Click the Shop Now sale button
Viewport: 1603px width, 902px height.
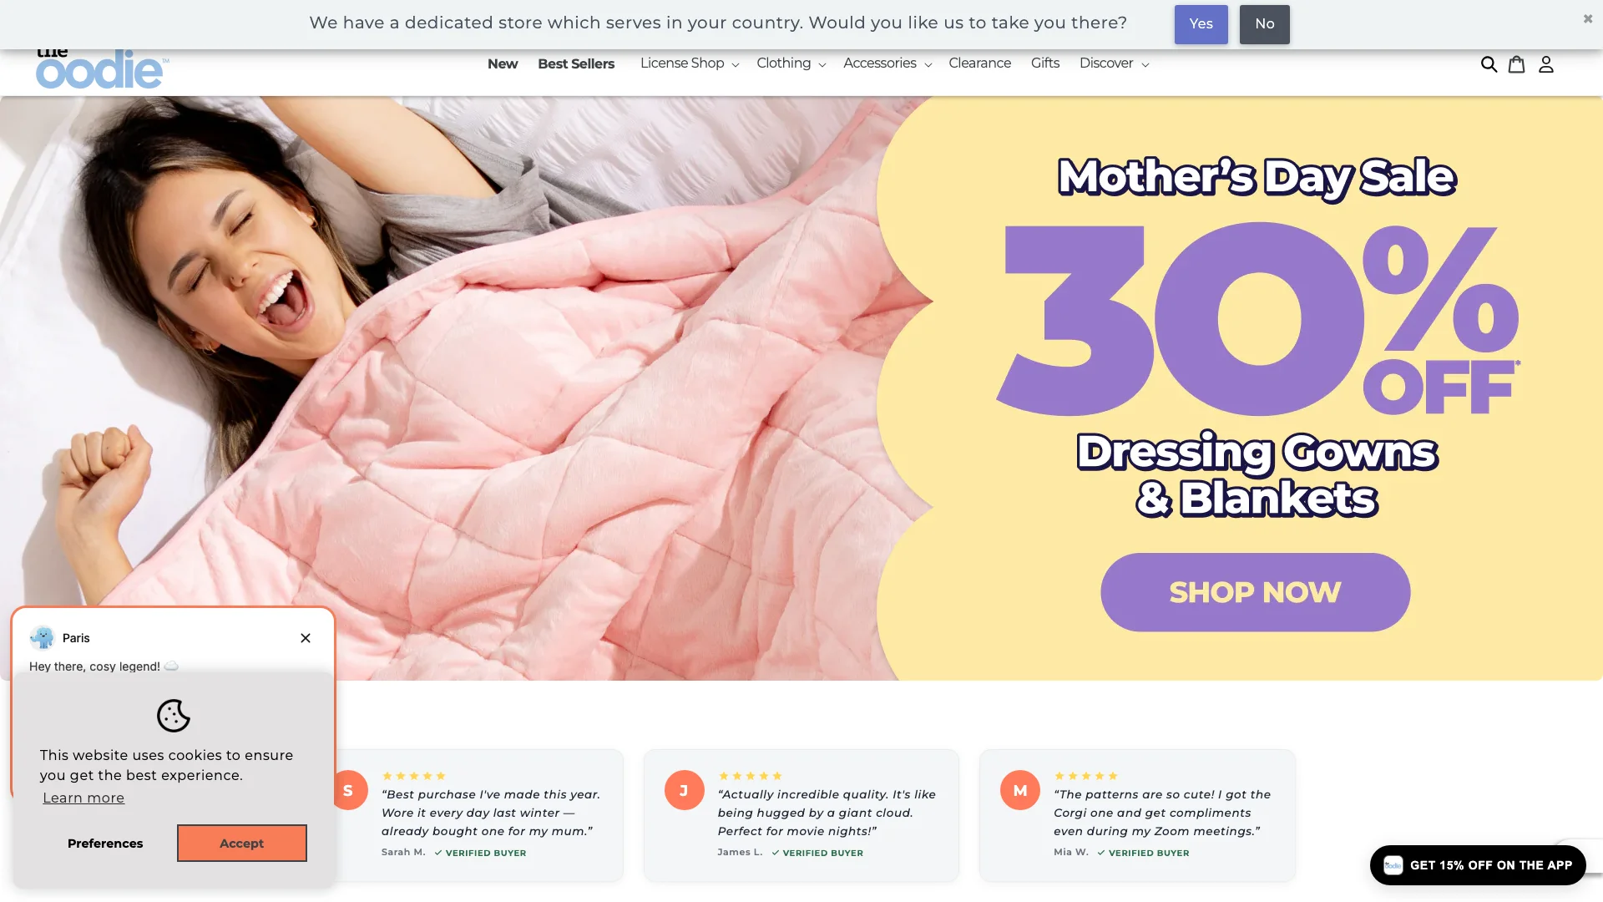click(x=1255, y=592)
